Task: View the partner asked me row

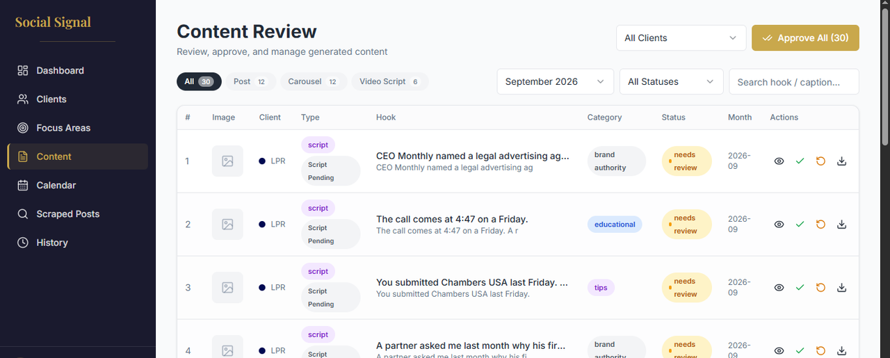Action: 779,351
